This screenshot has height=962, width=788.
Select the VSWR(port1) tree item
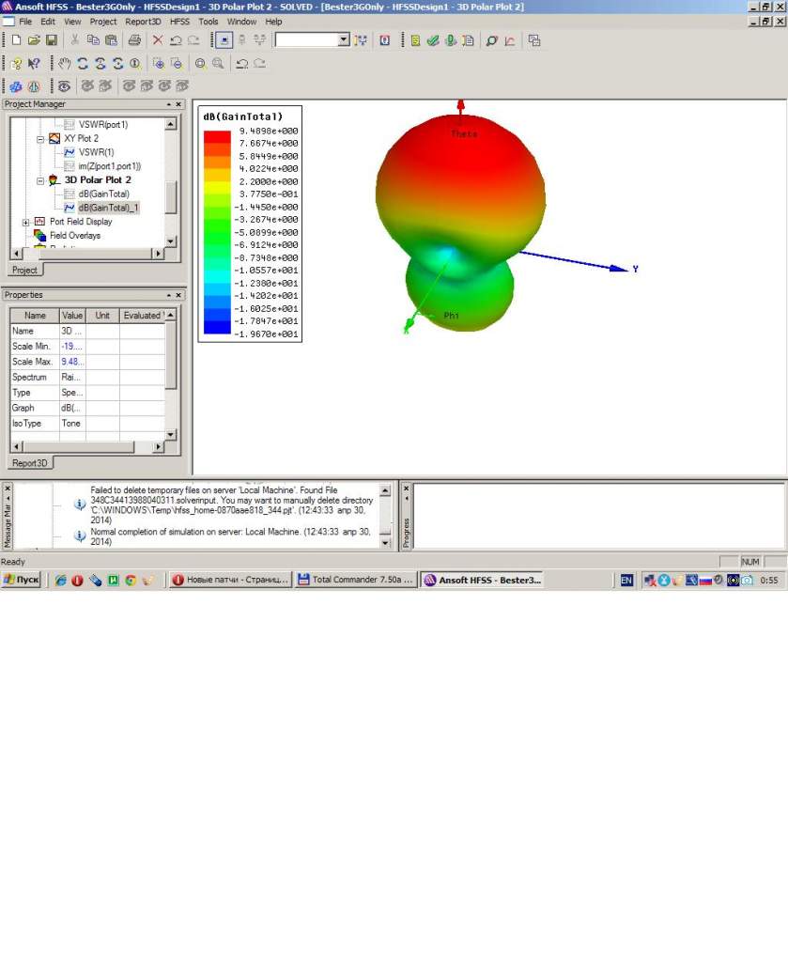(x=103, y=125)
